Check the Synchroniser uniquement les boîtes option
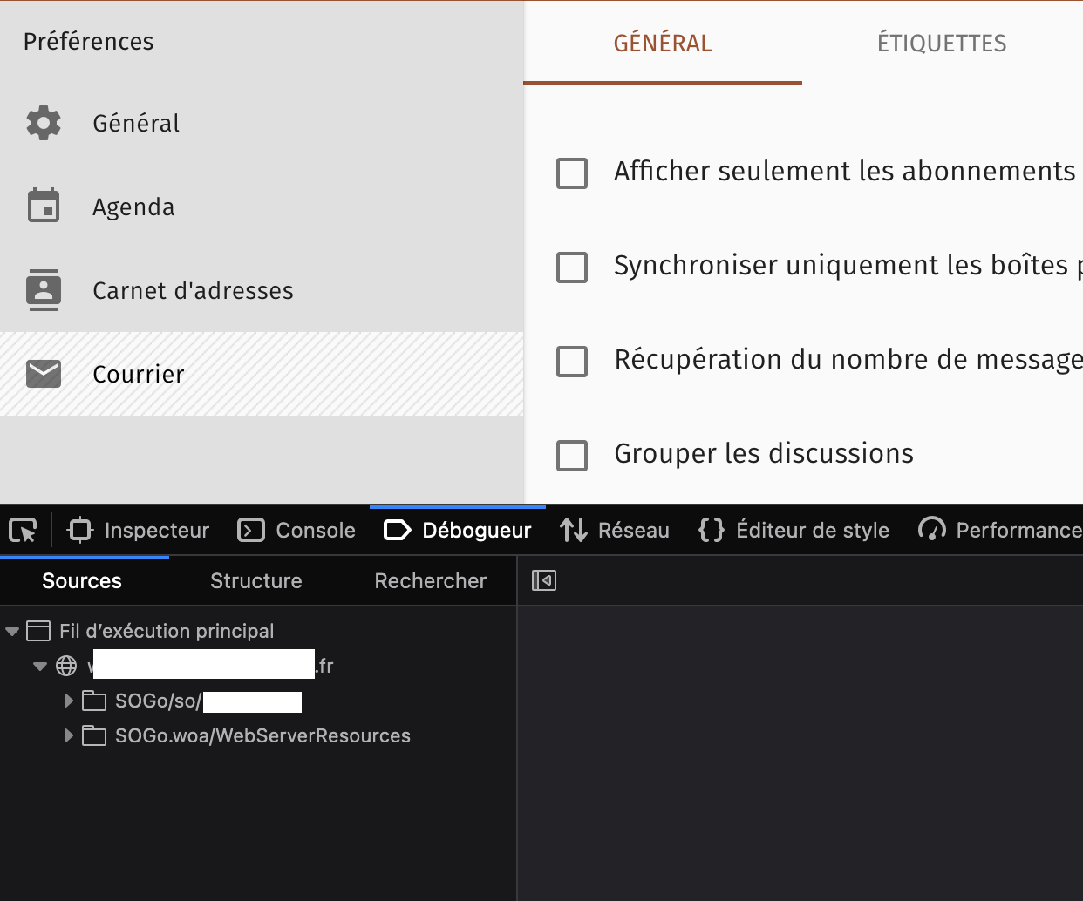 [x=572, y=268]
